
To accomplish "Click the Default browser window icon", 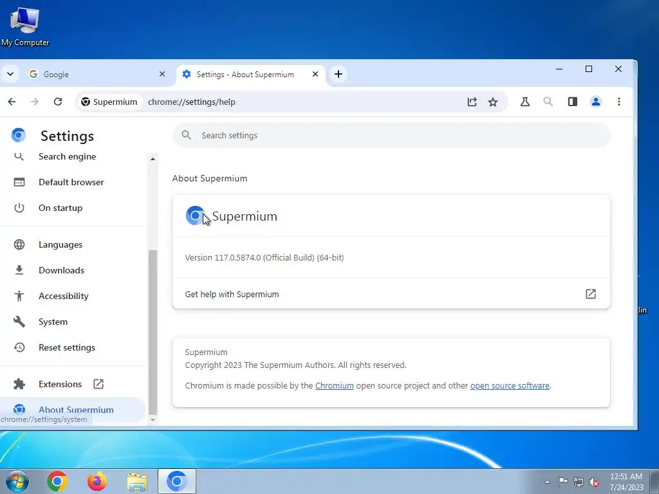I will coord(19,182).
